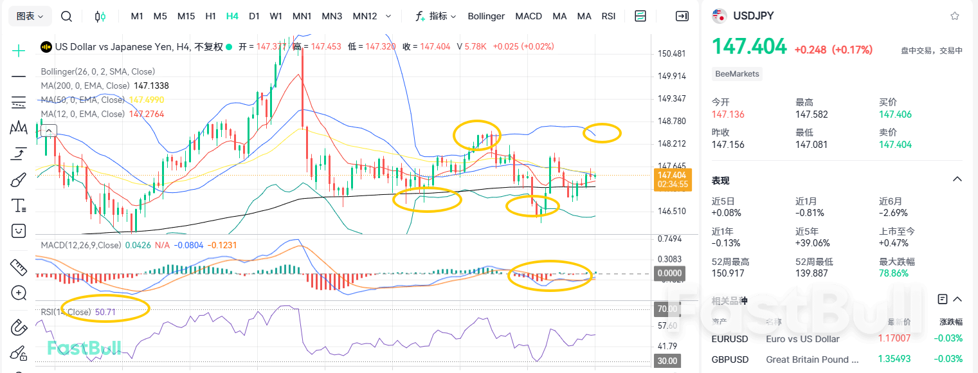The image size is (978, 373).
Task: Select the horizontal line drawing tool
Action: [19, 77]
